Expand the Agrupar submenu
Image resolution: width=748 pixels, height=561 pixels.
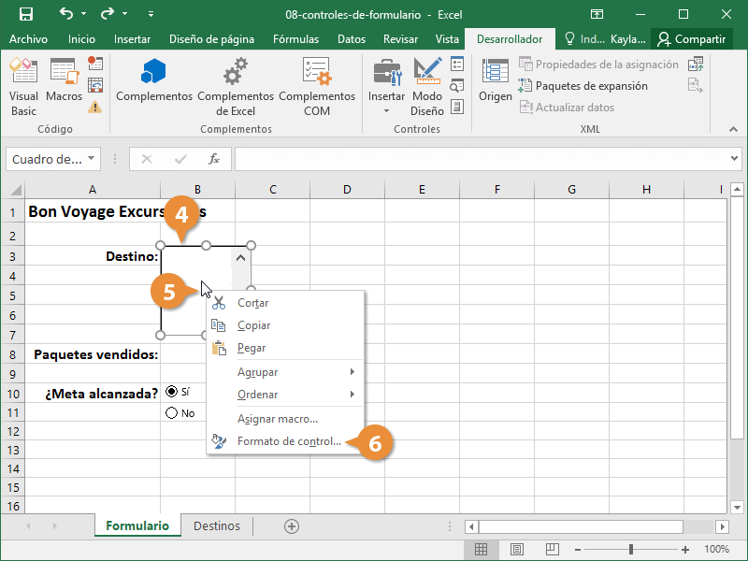point(285,372)
